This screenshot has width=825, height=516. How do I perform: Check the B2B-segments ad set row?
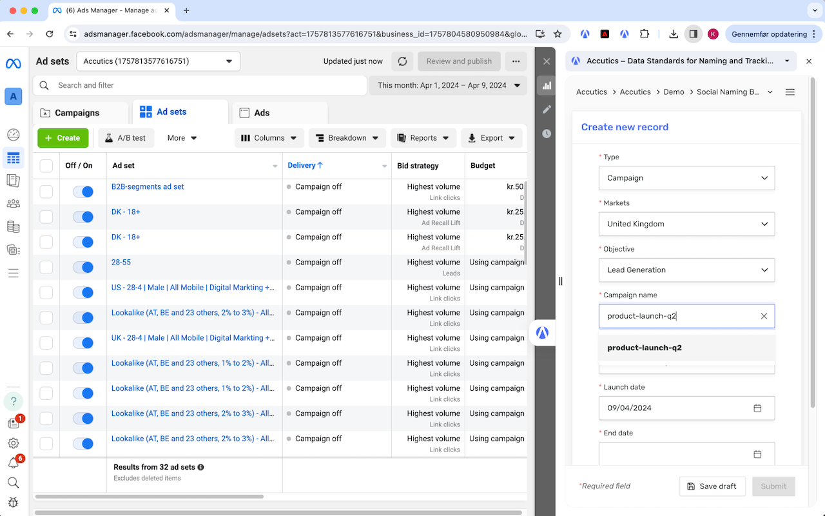click(x=46, y=192)
